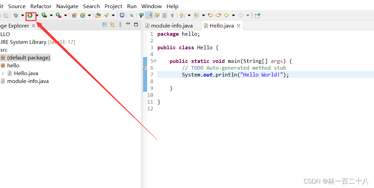Open the External Tools dropdown arrow
The width and height of the screenshot is (374, 188).
pyautogui.click(x=65, y=16)
